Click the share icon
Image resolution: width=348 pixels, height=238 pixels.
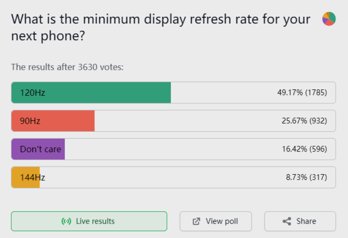coord(287,221)
